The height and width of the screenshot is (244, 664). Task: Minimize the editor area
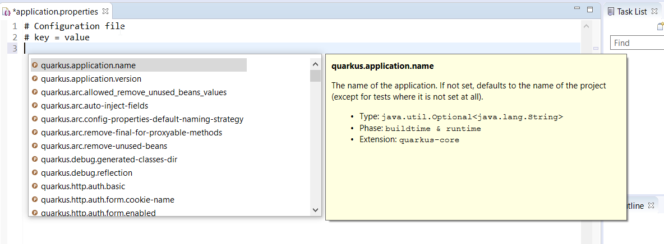[x=577, y=10]
